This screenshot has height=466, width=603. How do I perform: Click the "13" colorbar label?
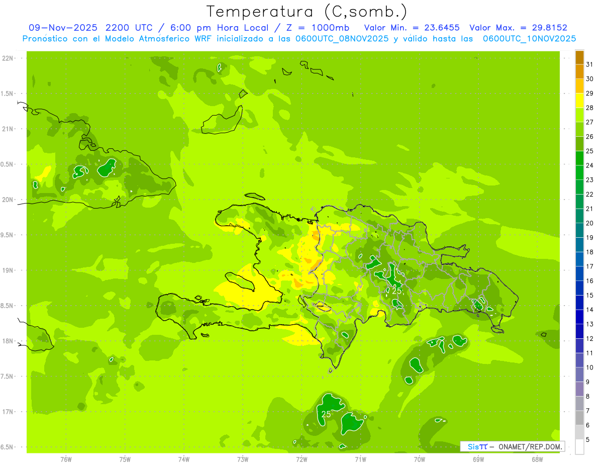pyautogui.click(x=590, y=324)
